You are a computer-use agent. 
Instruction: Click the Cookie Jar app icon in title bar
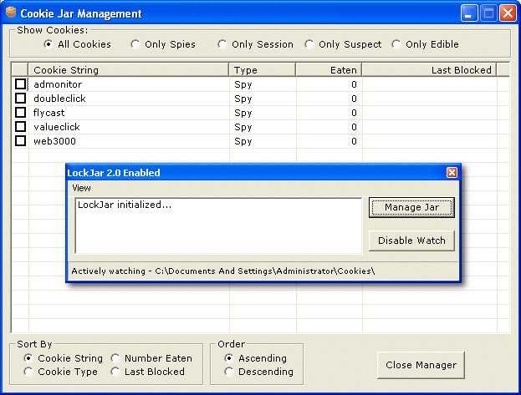(x=11, y=13)
